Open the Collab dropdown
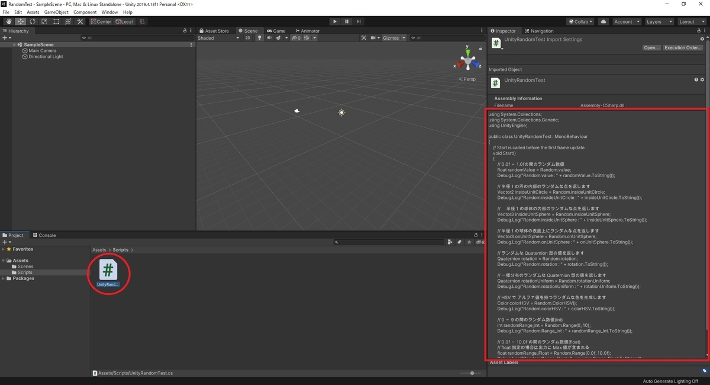 (580, 21)
